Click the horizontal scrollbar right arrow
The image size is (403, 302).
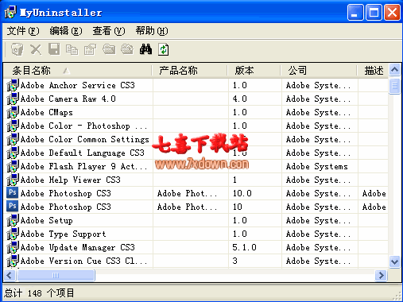pyautogui.click(x=381, y=275)
